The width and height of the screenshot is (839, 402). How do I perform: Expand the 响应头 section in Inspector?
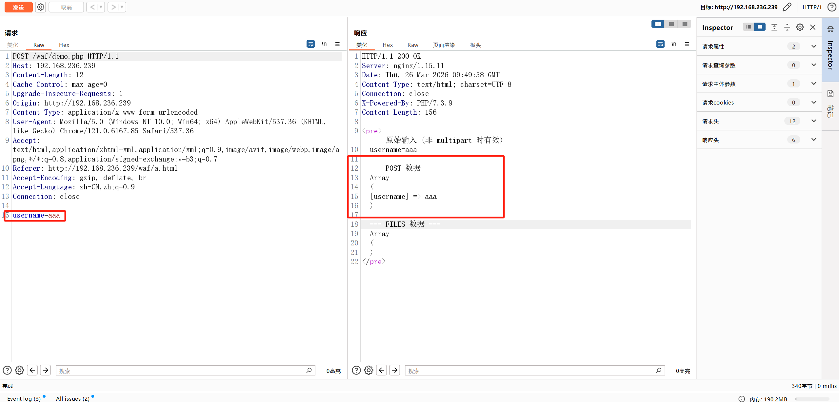tap(813, 140)
